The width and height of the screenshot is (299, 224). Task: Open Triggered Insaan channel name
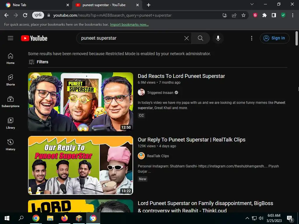pos(160,92)
